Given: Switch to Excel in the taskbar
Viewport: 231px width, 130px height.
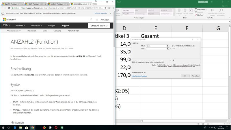Looking at the screenshot, I should point(62,128).
